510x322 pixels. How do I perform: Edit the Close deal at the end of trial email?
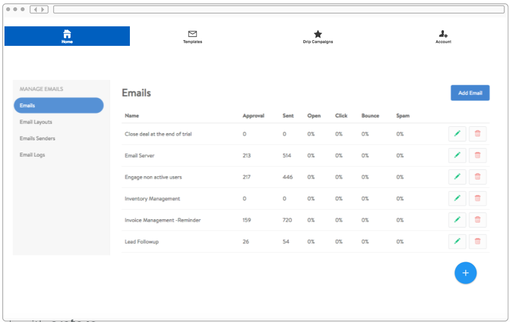pyautogui.click(x=457, y=134)
